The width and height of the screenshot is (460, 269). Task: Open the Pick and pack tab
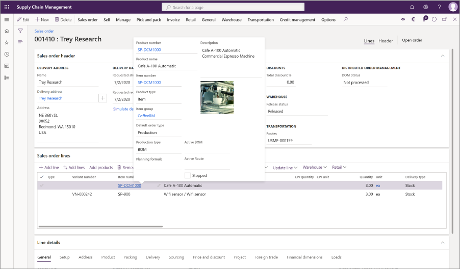[149, 20]
